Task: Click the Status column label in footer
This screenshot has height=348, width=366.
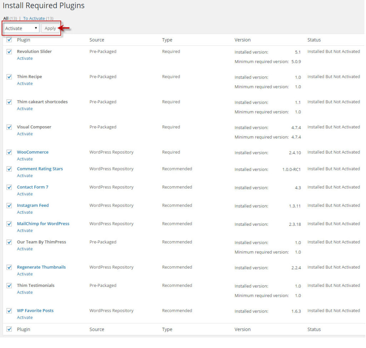Action: (314, 329)
